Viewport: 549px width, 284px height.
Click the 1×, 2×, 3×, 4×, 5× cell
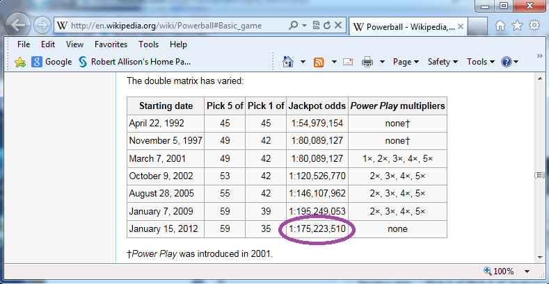pyautogui.click(x=397, y=158)
